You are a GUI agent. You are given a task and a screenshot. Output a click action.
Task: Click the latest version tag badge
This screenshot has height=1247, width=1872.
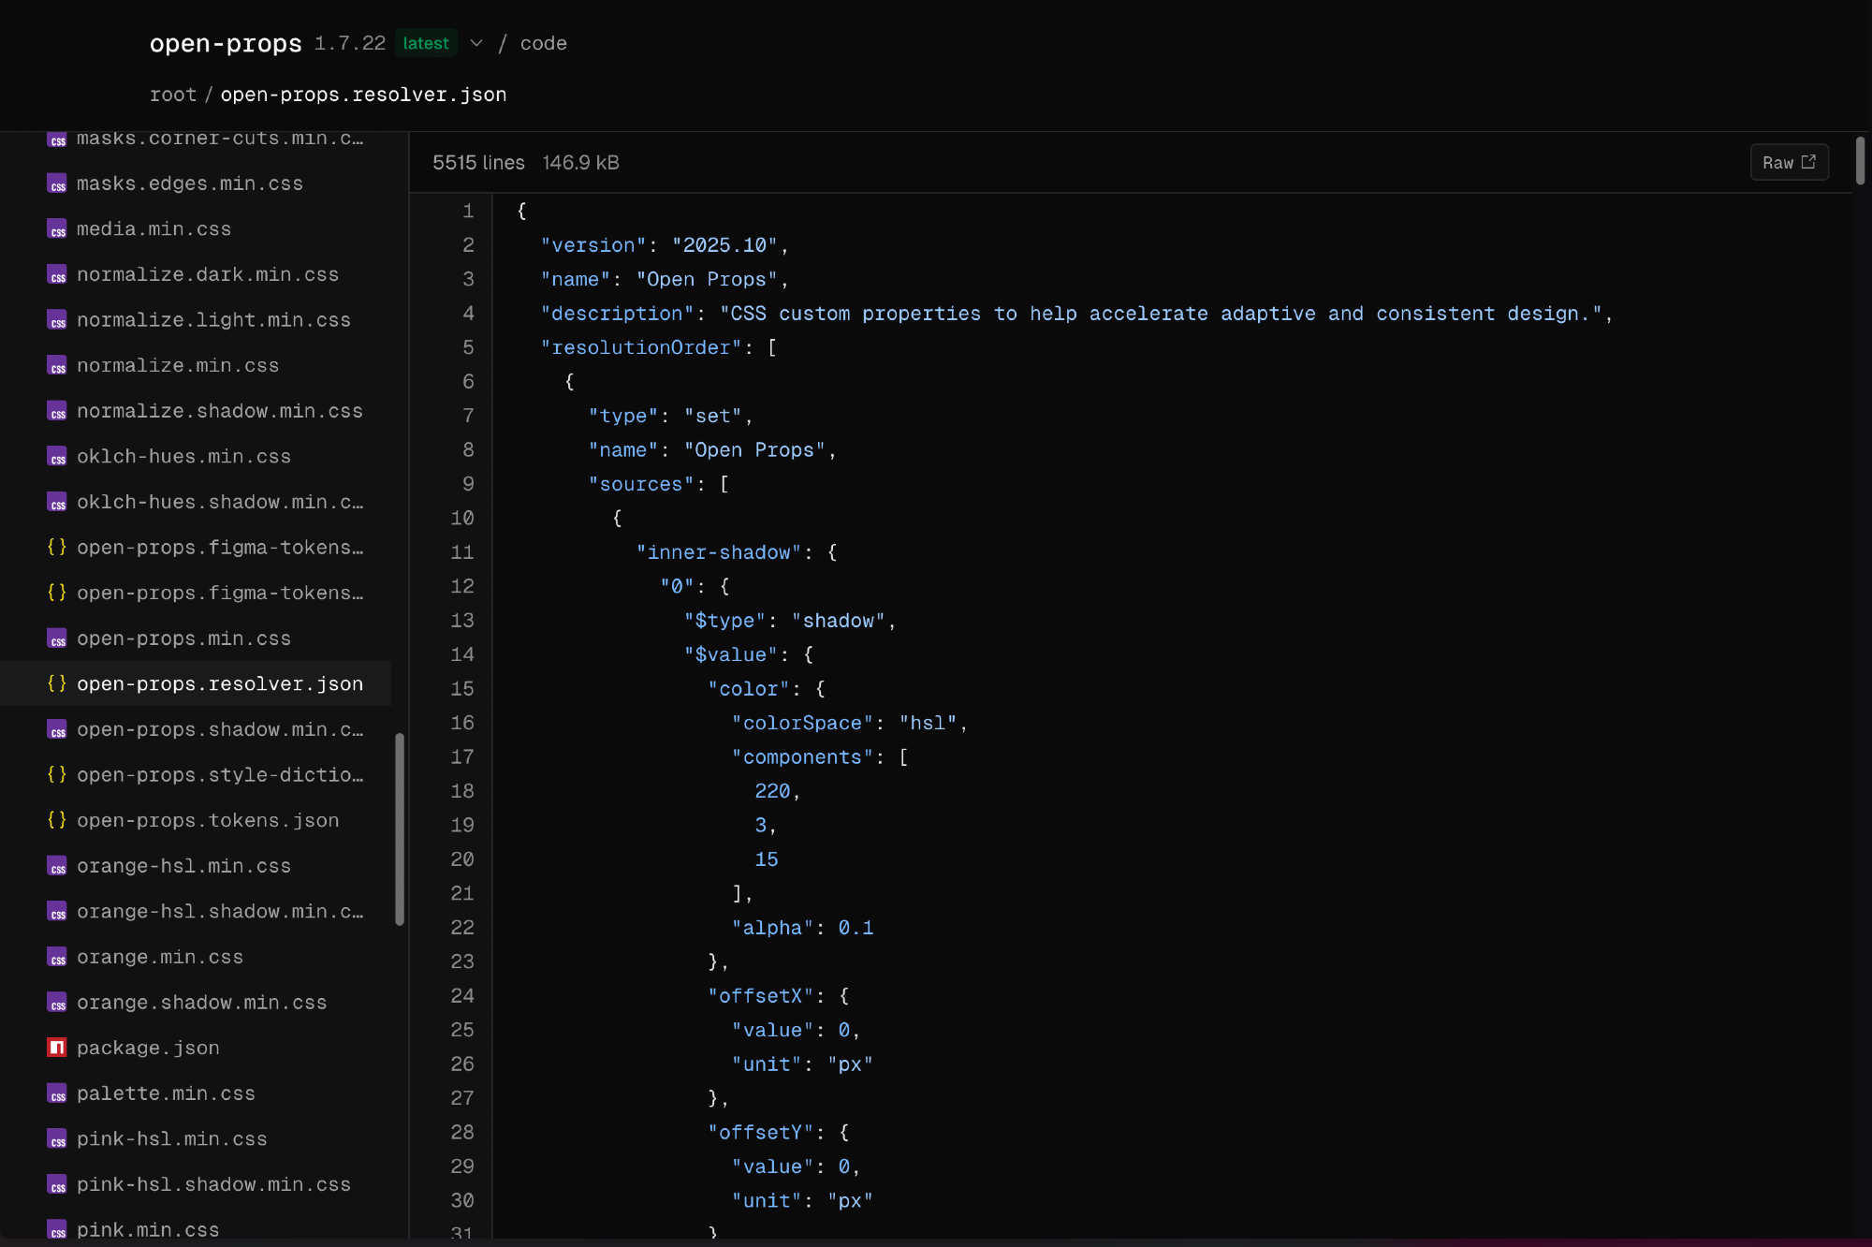[x=426, y=43]
